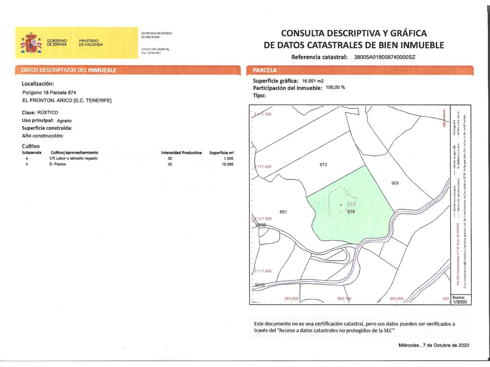Screen dimensions: 490x367
Task: Click the 'CONSULTA DESCRIPTIVA Y GRÁFICA' title
Action: pyautogui.click(x=354, y=33)
